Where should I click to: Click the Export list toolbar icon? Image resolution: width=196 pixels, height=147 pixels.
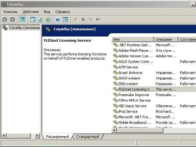click(48, 20)
